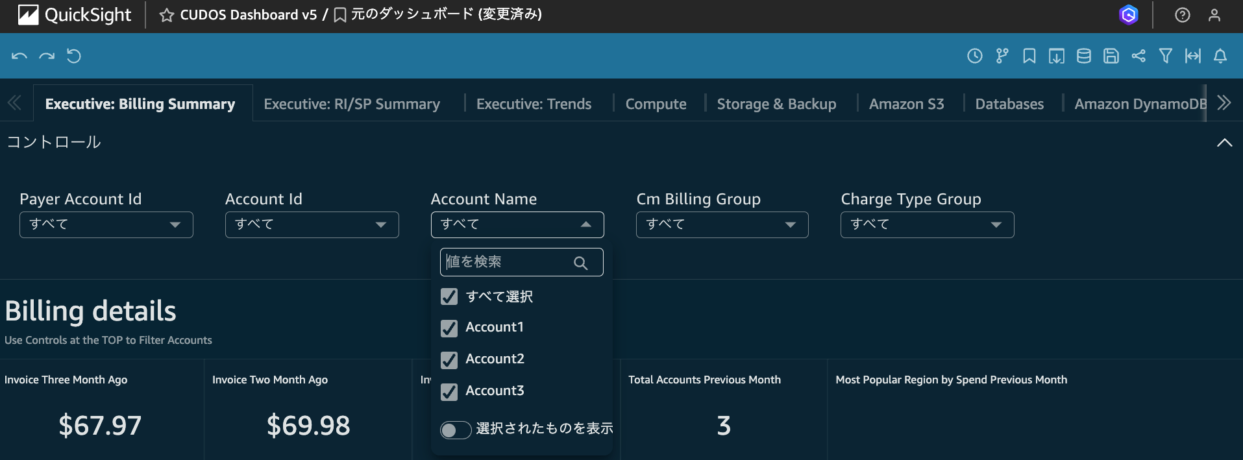The image size is (1243, 460).
Task: Open the Storage & Backup tab
Action: point(776,104)
